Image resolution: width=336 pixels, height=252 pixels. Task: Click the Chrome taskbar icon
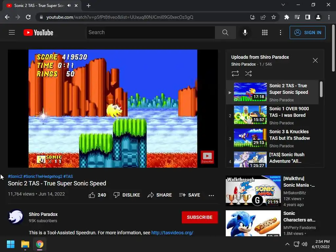click(40, 244)
